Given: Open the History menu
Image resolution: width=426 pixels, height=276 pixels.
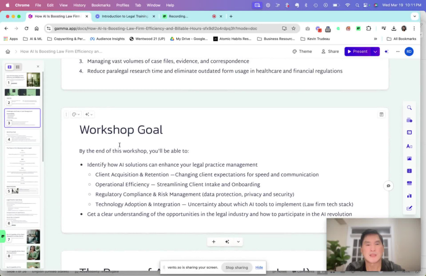Looking at the screenshot, I should click(x=79, y=5).
